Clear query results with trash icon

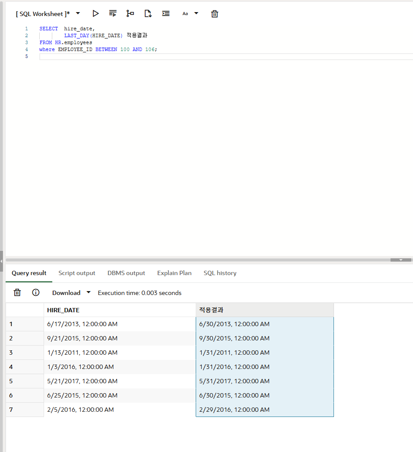pos(17,292)
